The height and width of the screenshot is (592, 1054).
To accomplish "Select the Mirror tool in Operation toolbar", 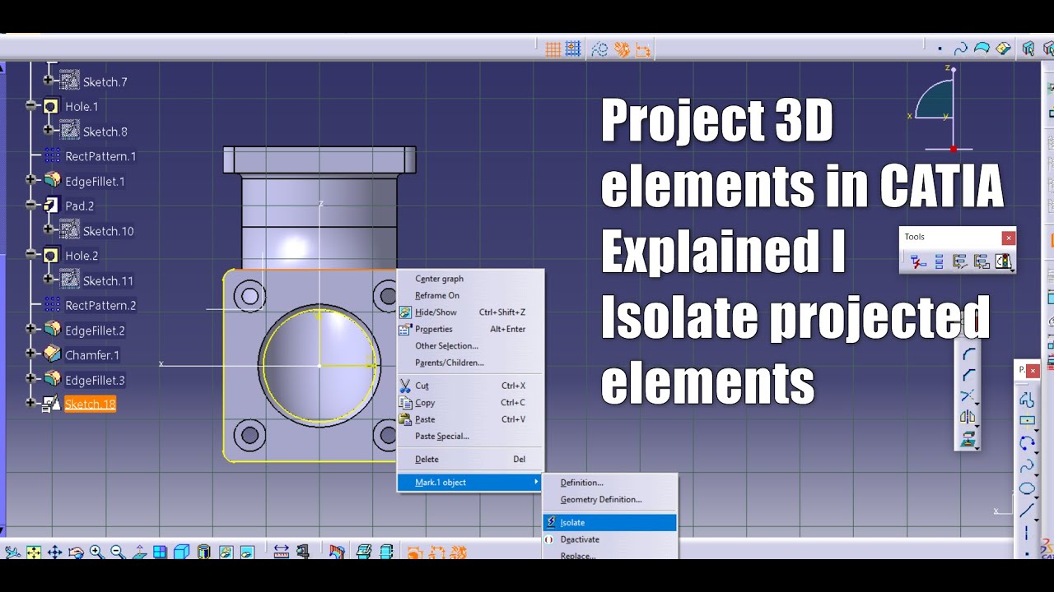I will (x=968, y=417).
